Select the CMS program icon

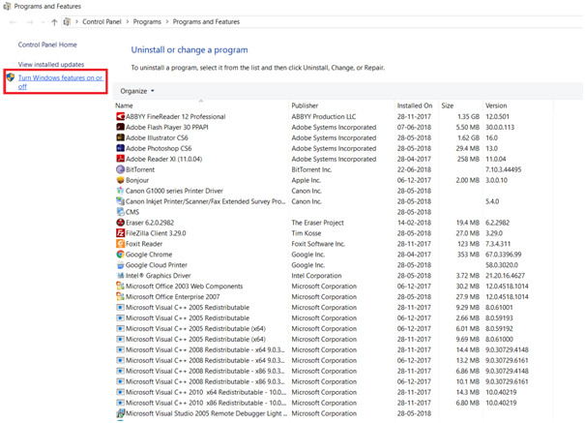click(120, 212)
